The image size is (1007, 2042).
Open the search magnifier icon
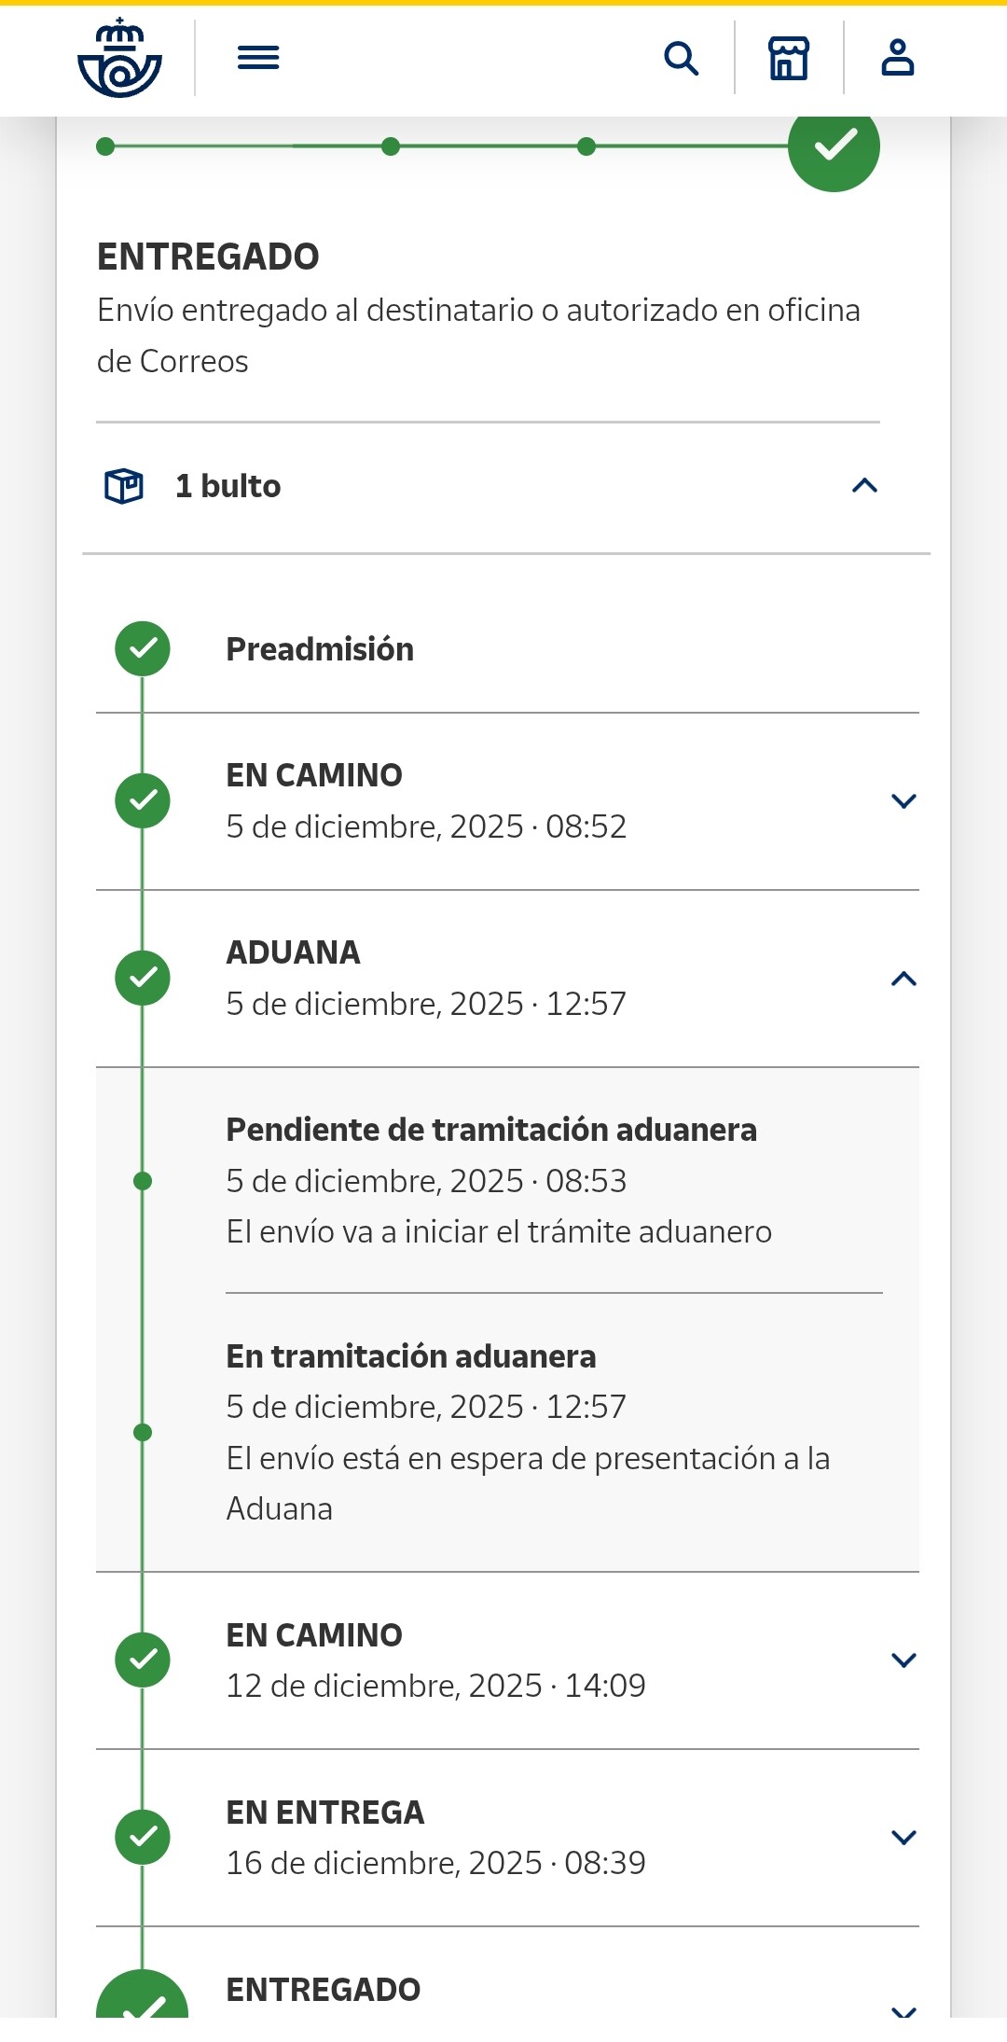pyautogui.click(x=681, y=59)
